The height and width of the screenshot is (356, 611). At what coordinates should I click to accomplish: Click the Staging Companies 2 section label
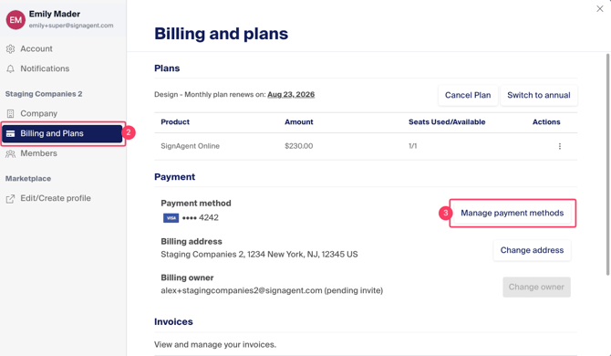click(x=44, y=94)
